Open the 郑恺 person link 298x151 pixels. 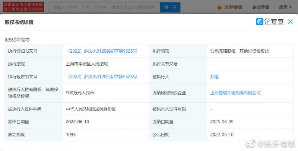click(214, 77)
